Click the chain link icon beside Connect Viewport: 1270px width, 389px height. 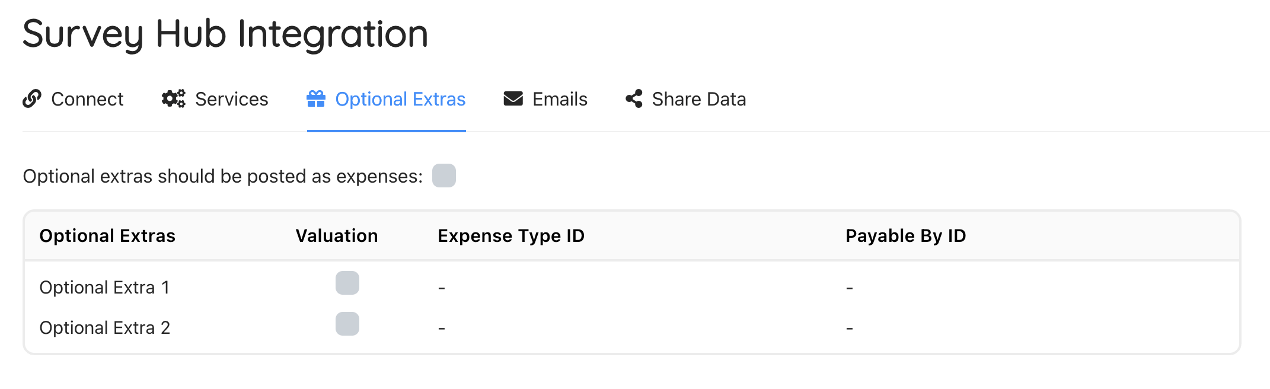[32, 98]
